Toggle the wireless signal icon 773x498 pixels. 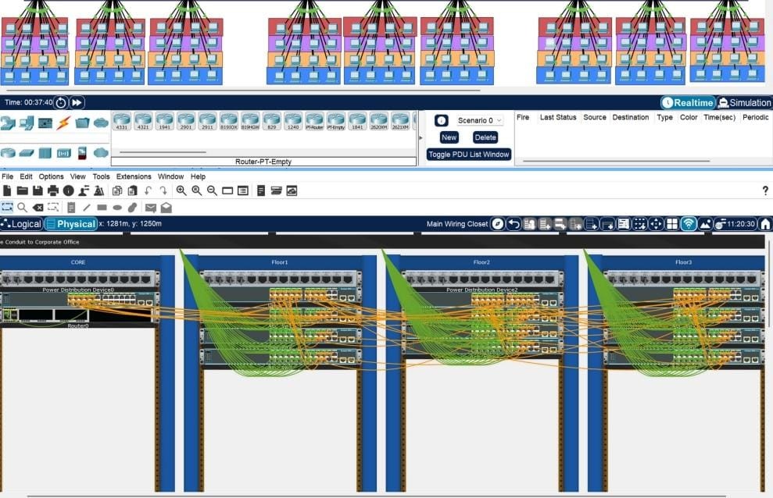point(689,224)
